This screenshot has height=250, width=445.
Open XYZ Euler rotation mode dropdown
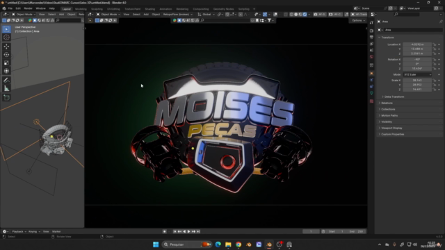(417, 74)
